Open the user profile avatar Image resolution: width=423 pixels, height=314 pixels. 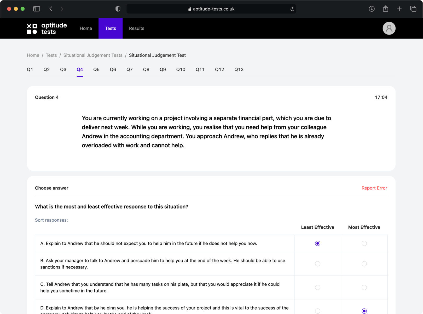point(389,28)
